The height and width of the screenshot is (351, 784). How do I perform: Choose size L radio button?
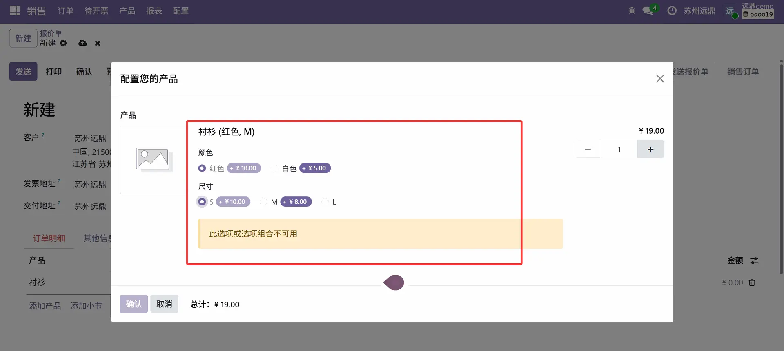(325, 202)
